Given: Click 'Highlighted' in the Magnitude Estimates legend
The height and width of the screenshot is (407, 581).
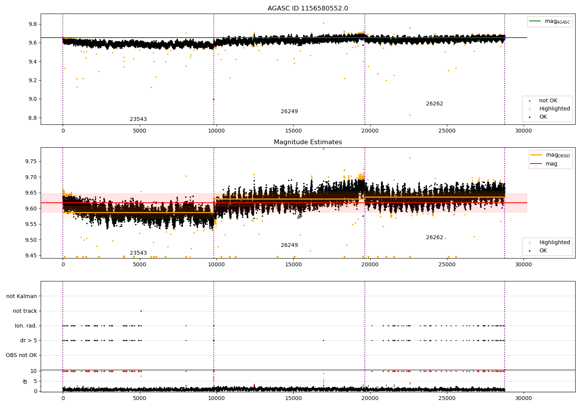Looking at the screenshot, I should tap(555, 243).
